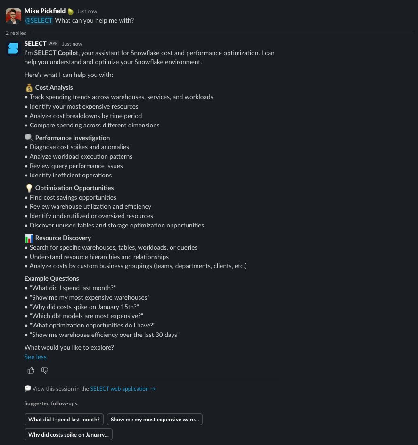418x445 pixels.
Task: Open the @SELECT mention
Action: (x=38, y=20)
